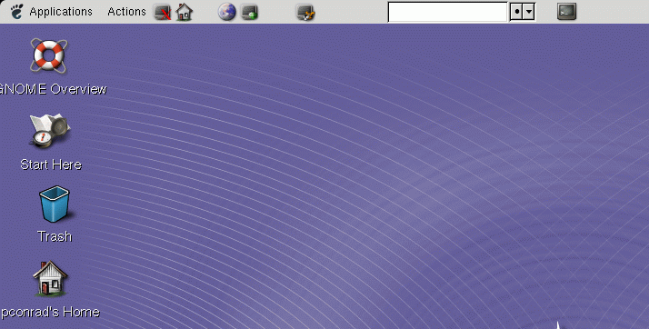The height and width of the screenshot is (329, 649).
Task: Click the GNOME foot logo icon
Action: 17,12
